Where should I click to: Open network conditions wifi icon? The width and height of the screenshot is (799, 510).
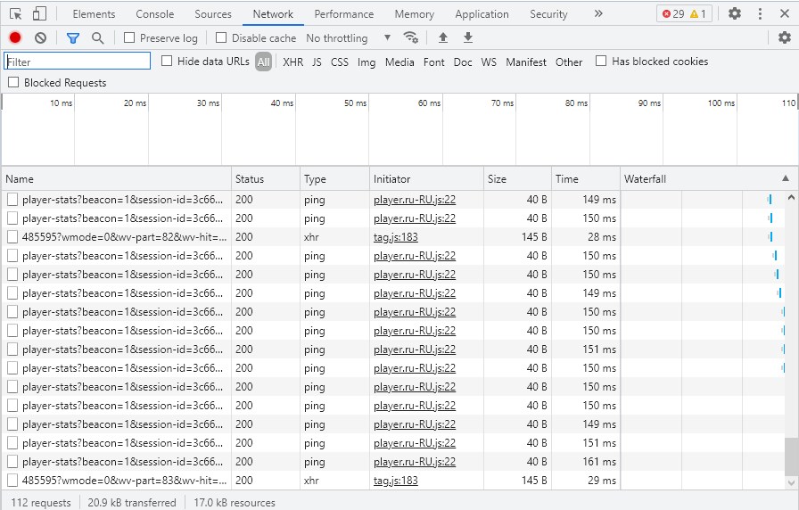(410, 37)
